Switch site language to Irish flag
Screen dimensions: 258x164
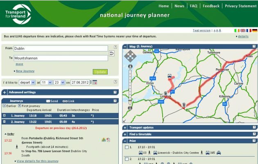coord(237,31)
